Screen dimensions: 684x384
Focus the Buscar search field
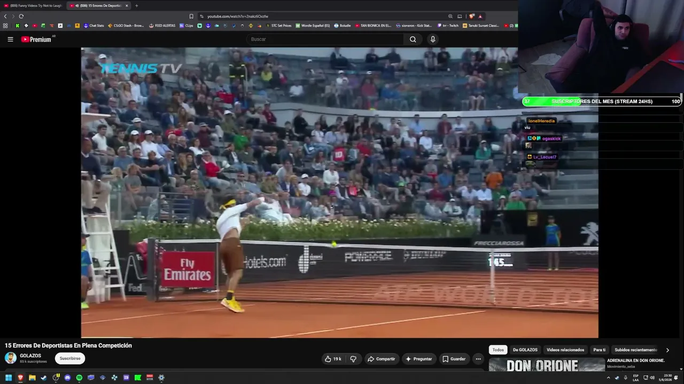pyautogui.click(x=326, y=39)
